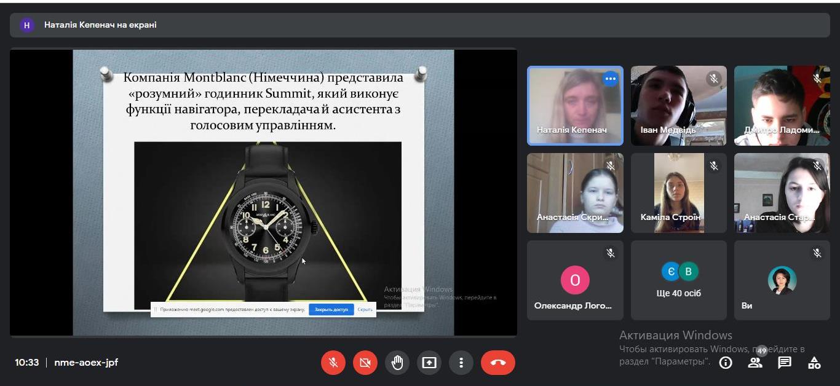This screenshot has width=840, height=386.
Task: Open the three-dot more options menu
Action: coord(461,363)
